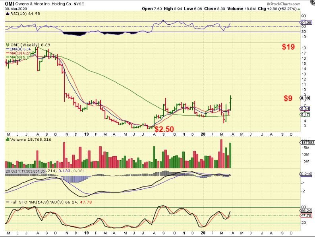315x237 pixels.
Task: Click the 8.39 last price axis tag
Action: [x=305, y=98]
